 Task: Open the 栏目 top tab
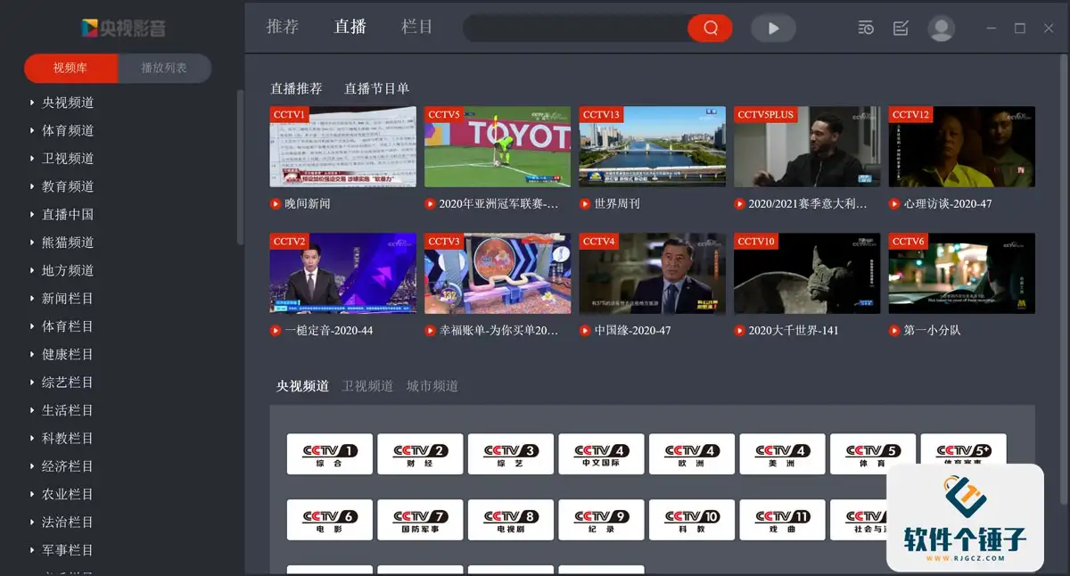[x=417, y=27]
